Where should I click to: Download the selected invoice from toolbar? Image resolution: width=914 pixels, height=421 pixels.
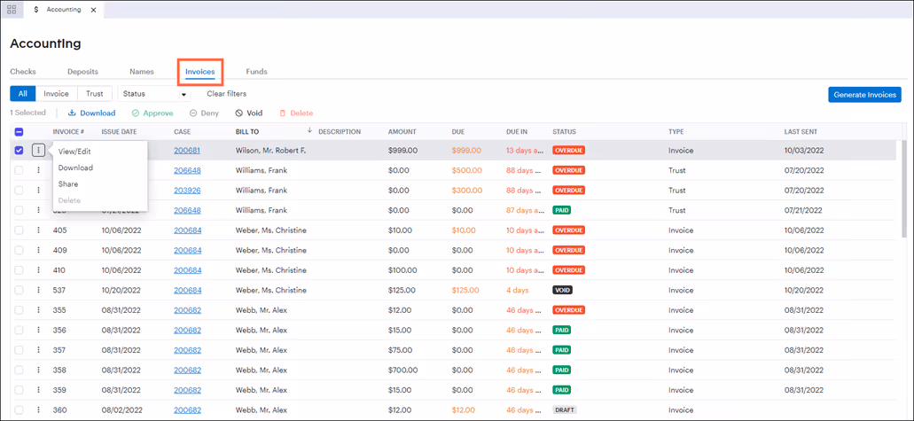pos(91,113)
